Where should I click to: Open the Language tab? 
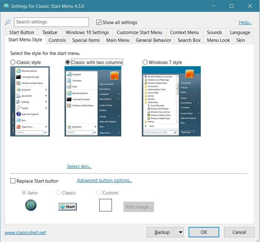click(240, 32)
